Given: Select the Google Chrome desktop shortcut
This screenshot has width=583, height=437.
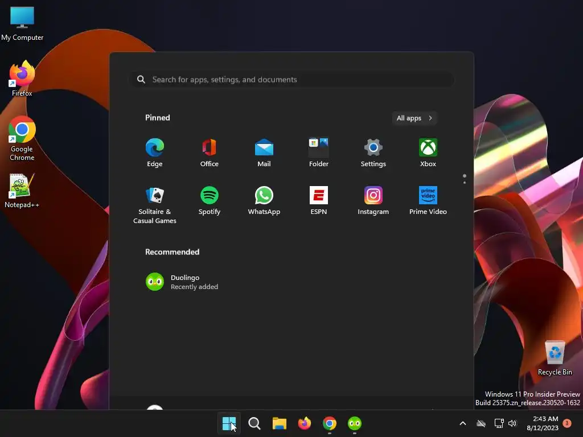Looking at the screenshot, I should 22,139.
